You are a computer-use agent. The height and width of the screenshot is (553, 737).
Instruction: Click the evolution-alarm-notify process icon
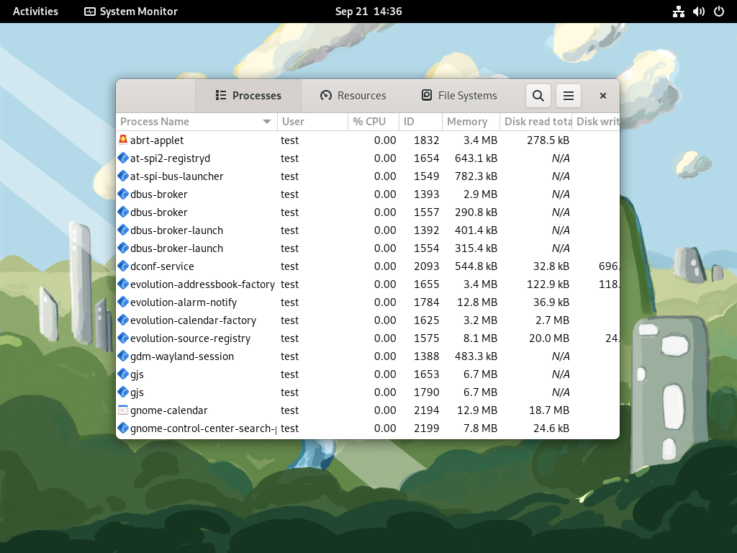[x=123, y=302]
